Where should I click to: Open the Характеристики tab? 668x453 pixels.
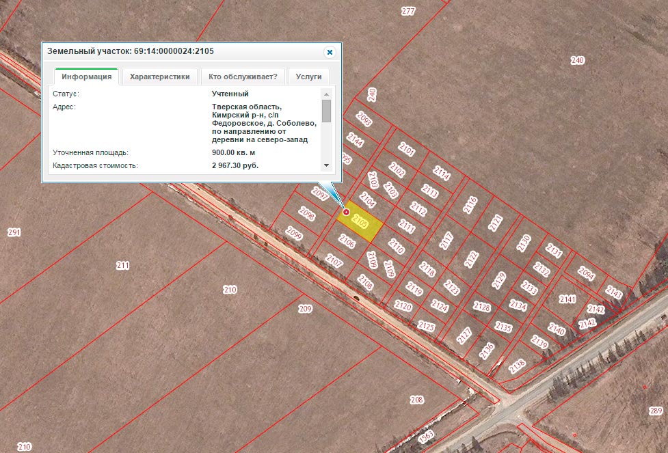tap(160, 77)
